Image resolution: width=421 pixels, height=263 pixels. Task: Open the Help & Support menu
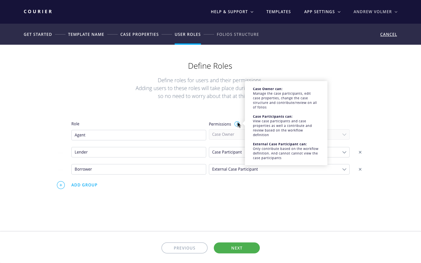click(x=232, y=12)
